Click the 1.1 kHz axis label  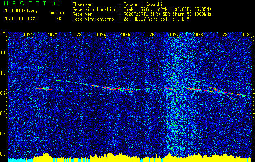(3, 53)
